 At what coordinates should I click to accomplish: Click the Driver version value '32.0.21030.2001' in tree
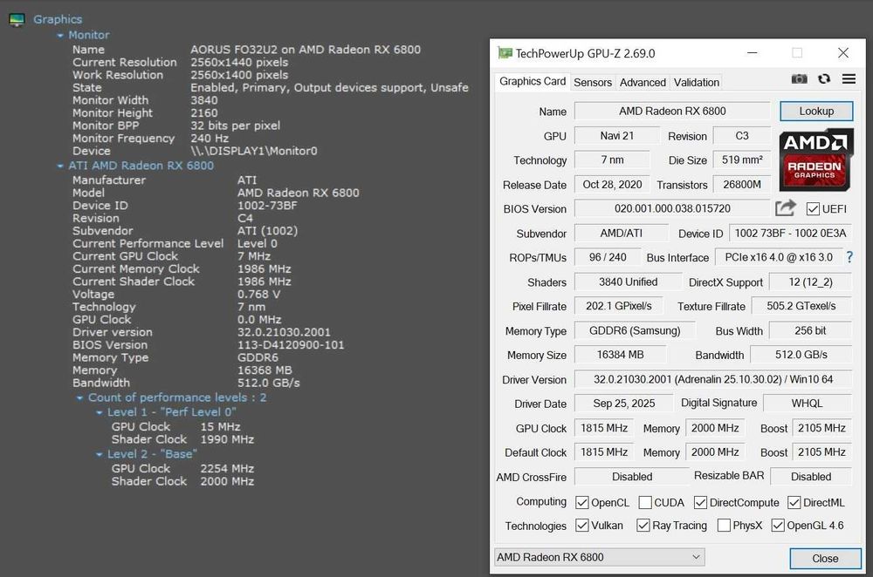(284, 332)
